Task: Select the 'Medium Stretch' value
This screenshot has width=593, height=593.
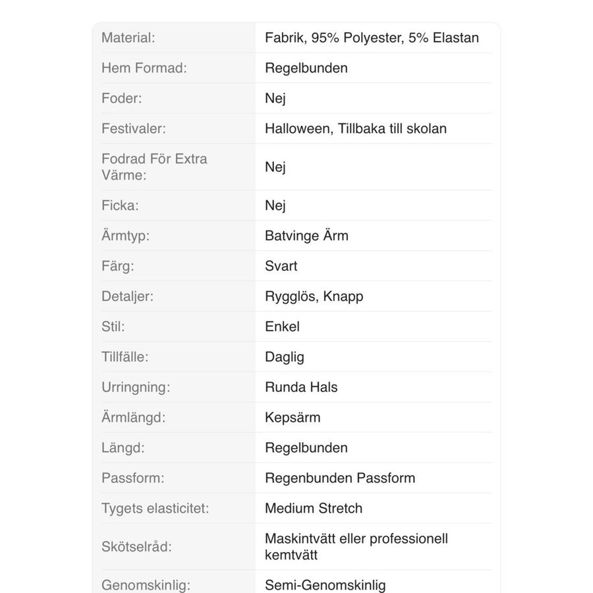Action: tap(314, 509)
